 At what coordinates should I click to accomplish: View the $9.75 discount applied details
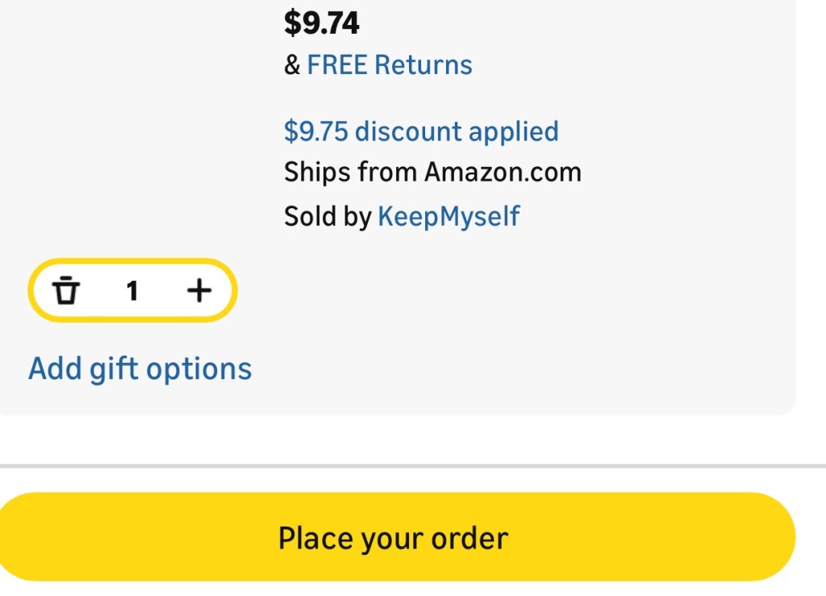click(x=421, y=131)
